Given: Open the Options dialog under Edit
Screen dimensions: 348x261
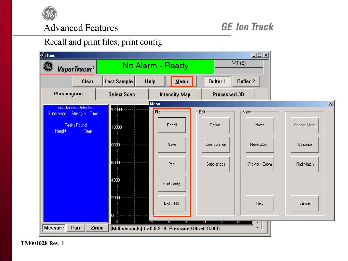Looking at the screenshot, I should 216,125.
